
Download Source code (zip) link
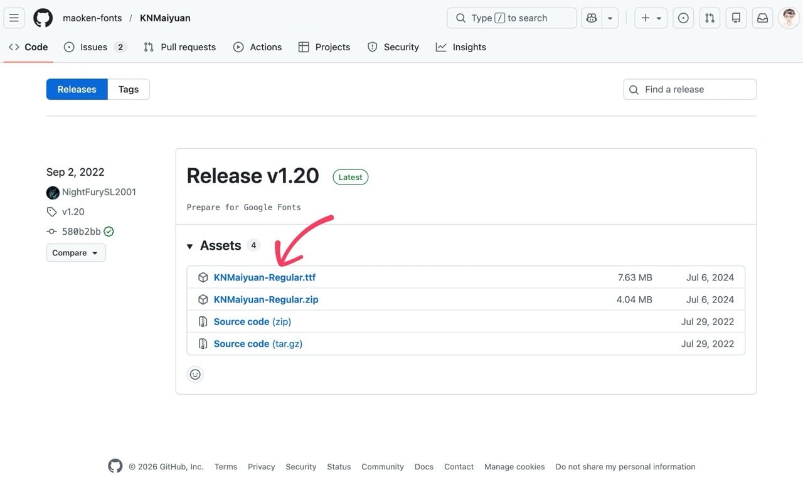(252, 322)
